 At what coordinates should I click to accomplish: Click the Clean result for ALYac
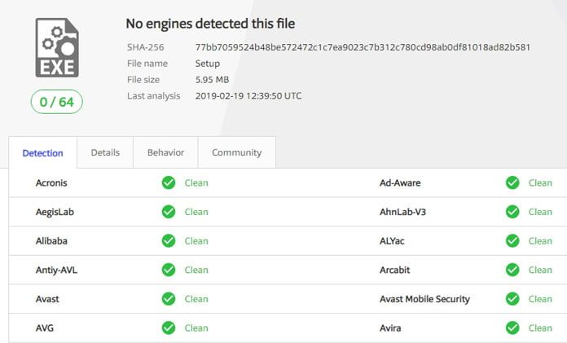click(x=540, y=240)
